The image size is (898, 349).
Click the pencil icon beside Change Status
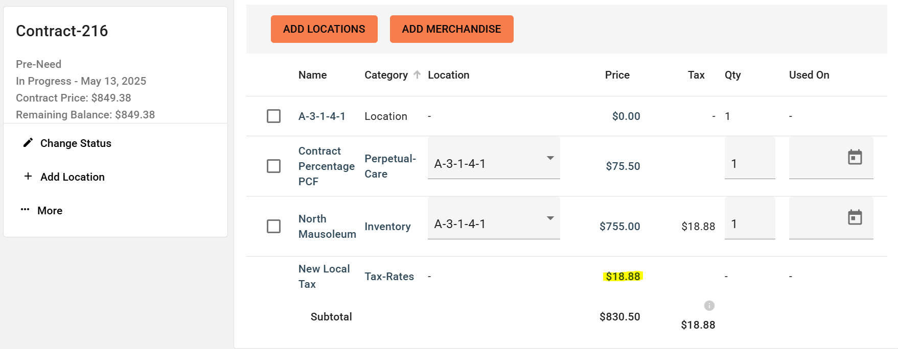coord(28,143)
